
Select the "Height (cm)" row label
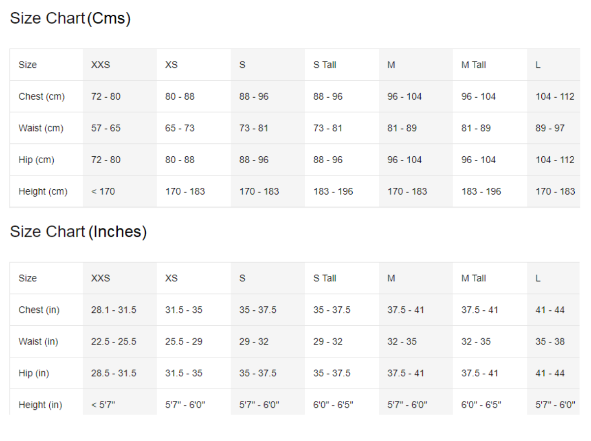coord(43,191)
